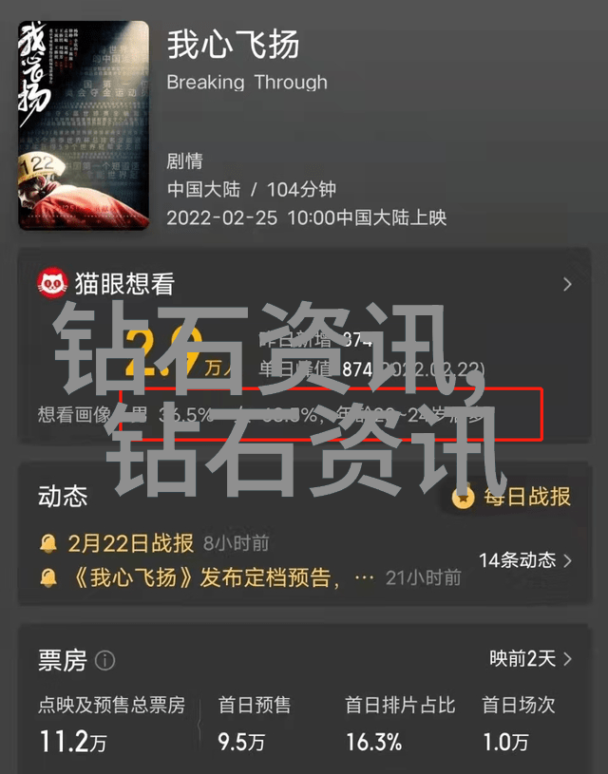608x774 pixels.
Task: Open the movie poster thumbnail
Action: (84, 125)
